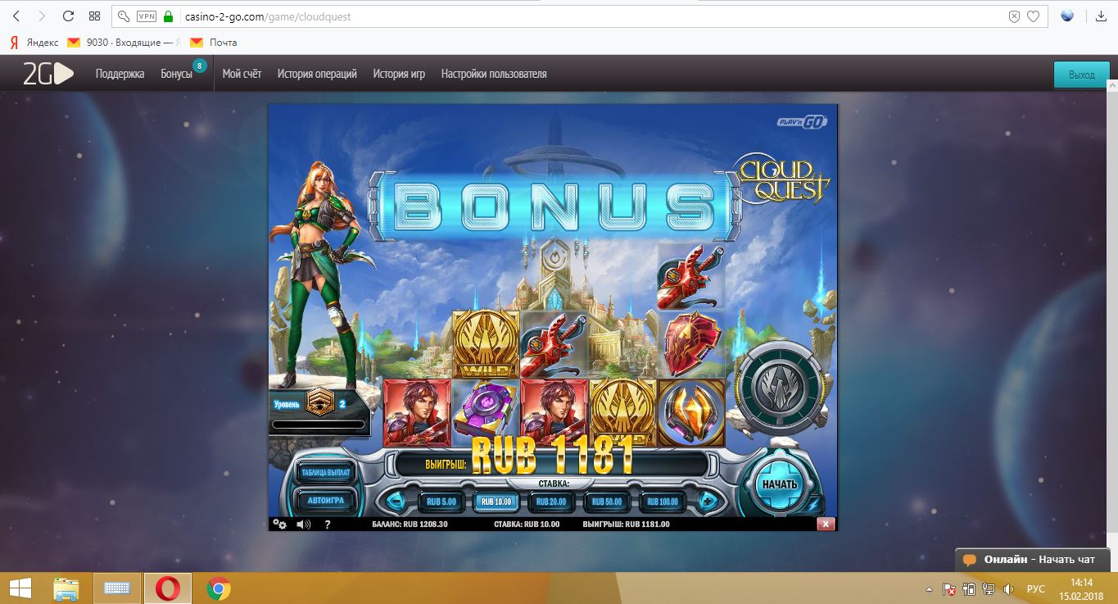Open the game help question mark
This screenshot has height=604, width=1118.
(327, 525)
